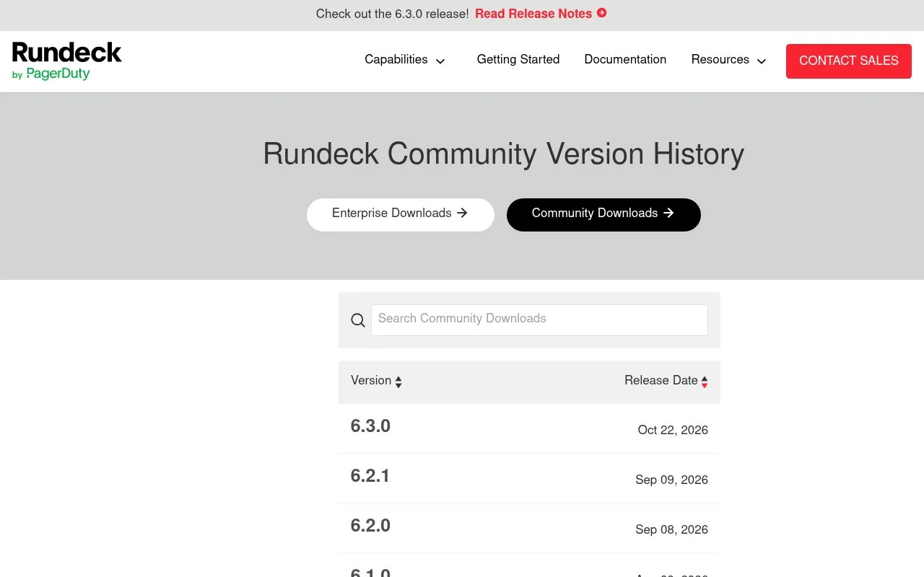Expand the Resources menu chevron

(x=762, y=61)
